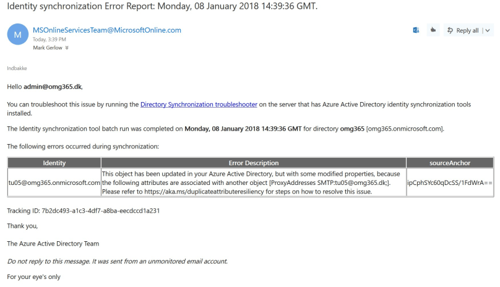Click the thumbs-up like icon

click(x=434, y=30)
